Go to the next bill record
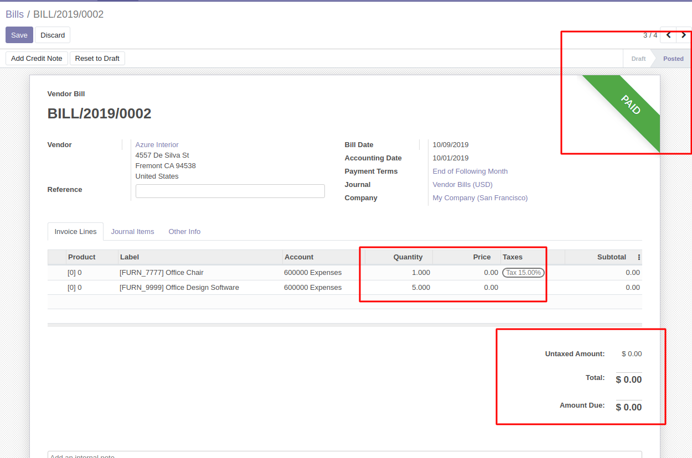Viewport: 692px width, 458px height. (x=683, y=35)
